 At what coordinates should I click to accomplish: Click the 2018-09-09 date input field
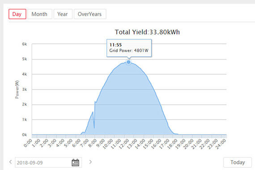(48, 162)
